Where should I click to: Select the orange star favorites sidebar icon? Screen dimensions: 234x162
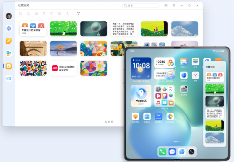coord(9,66)
